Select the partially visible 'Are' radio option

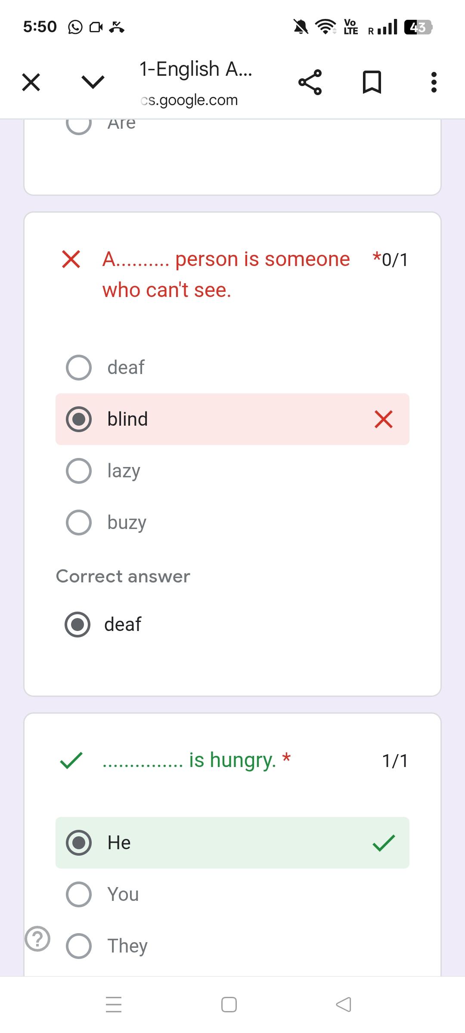click(79, 124)
